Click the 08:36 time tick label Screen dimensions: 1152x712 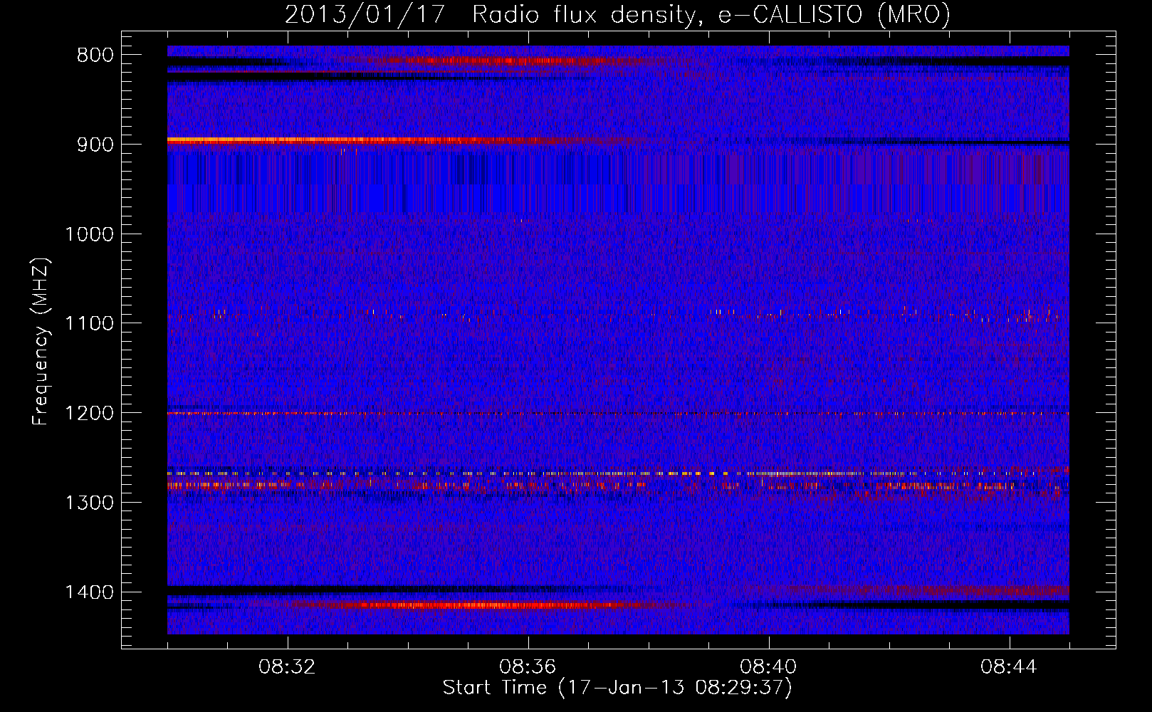click(x=528, y=667)
